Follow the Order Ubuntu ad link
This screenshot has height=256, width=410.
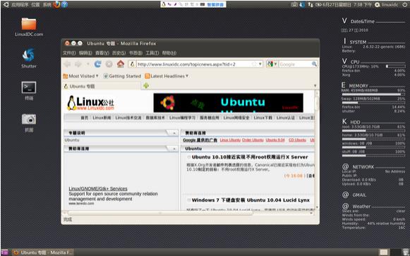[x=253, y=140]
